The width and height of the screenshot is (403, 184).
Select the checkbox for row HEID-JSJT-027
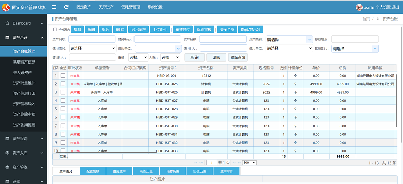[63, 100]
